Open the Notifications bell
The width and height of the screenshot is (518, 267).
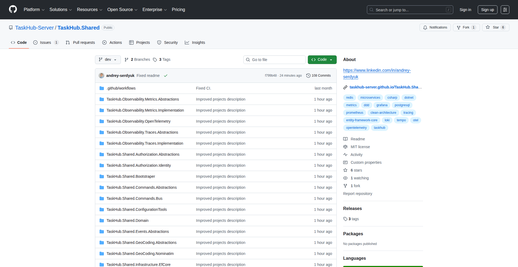pos(425,27)
